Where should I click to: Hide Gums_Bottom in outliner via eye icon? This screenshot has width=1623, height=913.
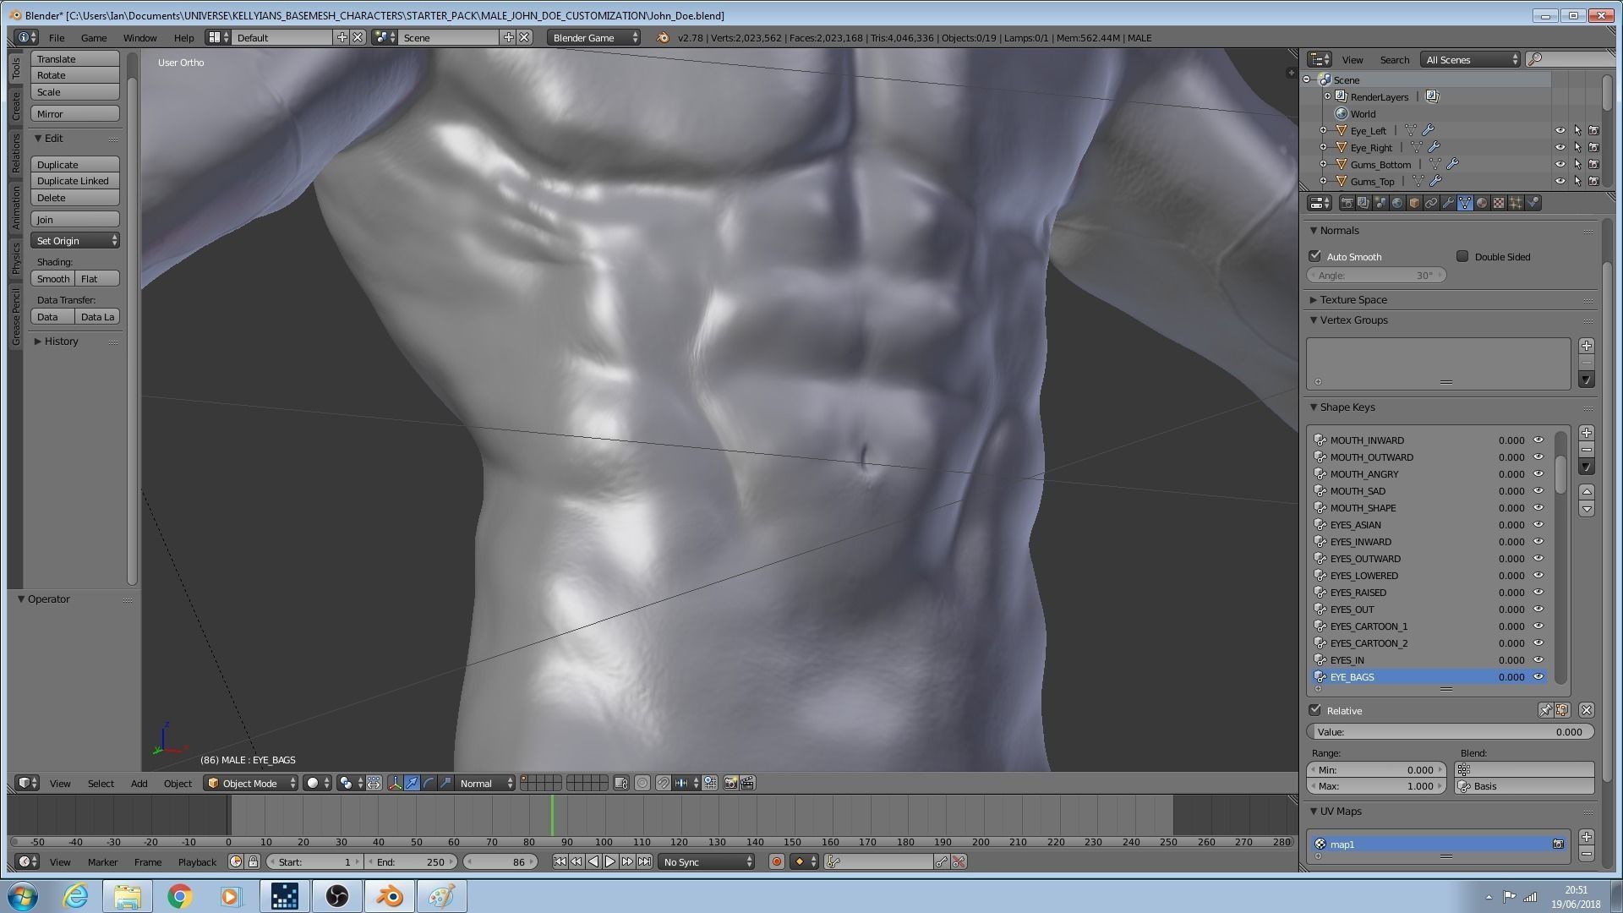tap(1560, 164)
